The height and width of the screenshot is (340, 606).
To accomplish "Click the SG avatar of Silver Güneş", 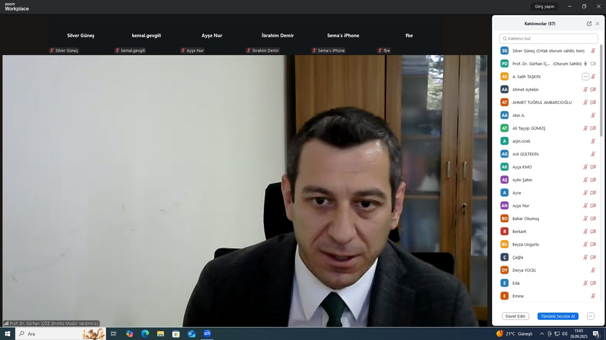I will point(505,51).
